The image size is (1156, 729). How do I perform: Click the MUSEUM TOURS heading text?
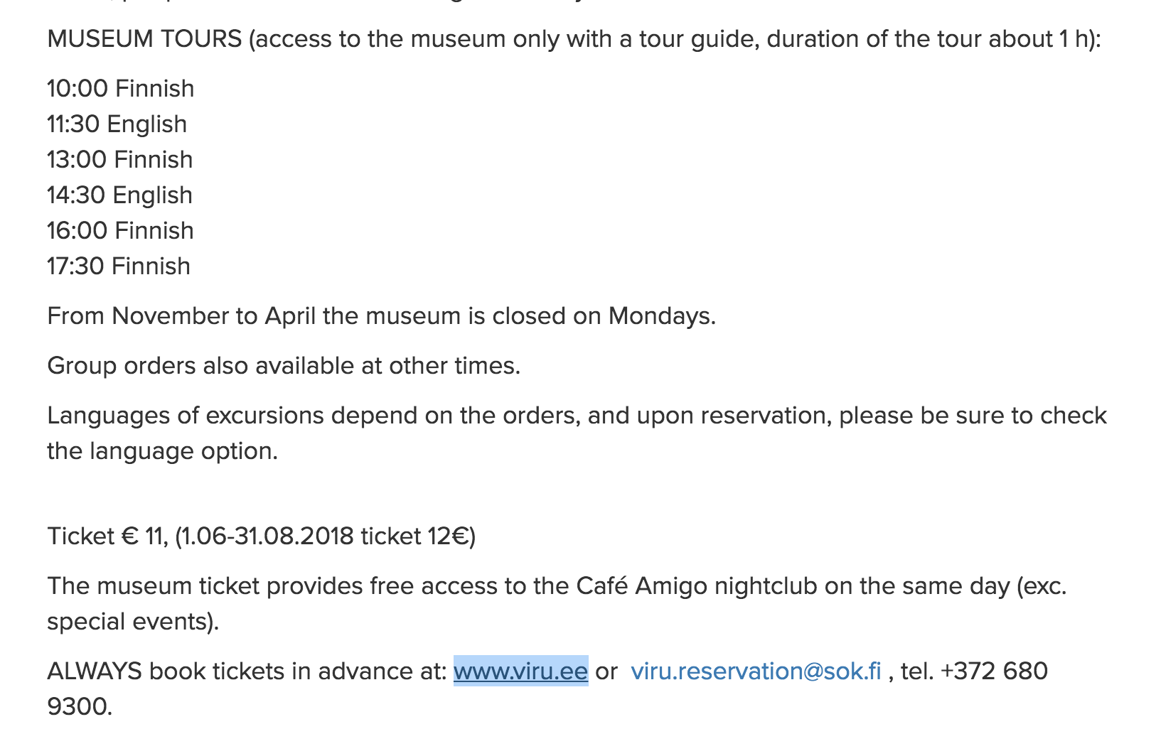pos(144,38)
